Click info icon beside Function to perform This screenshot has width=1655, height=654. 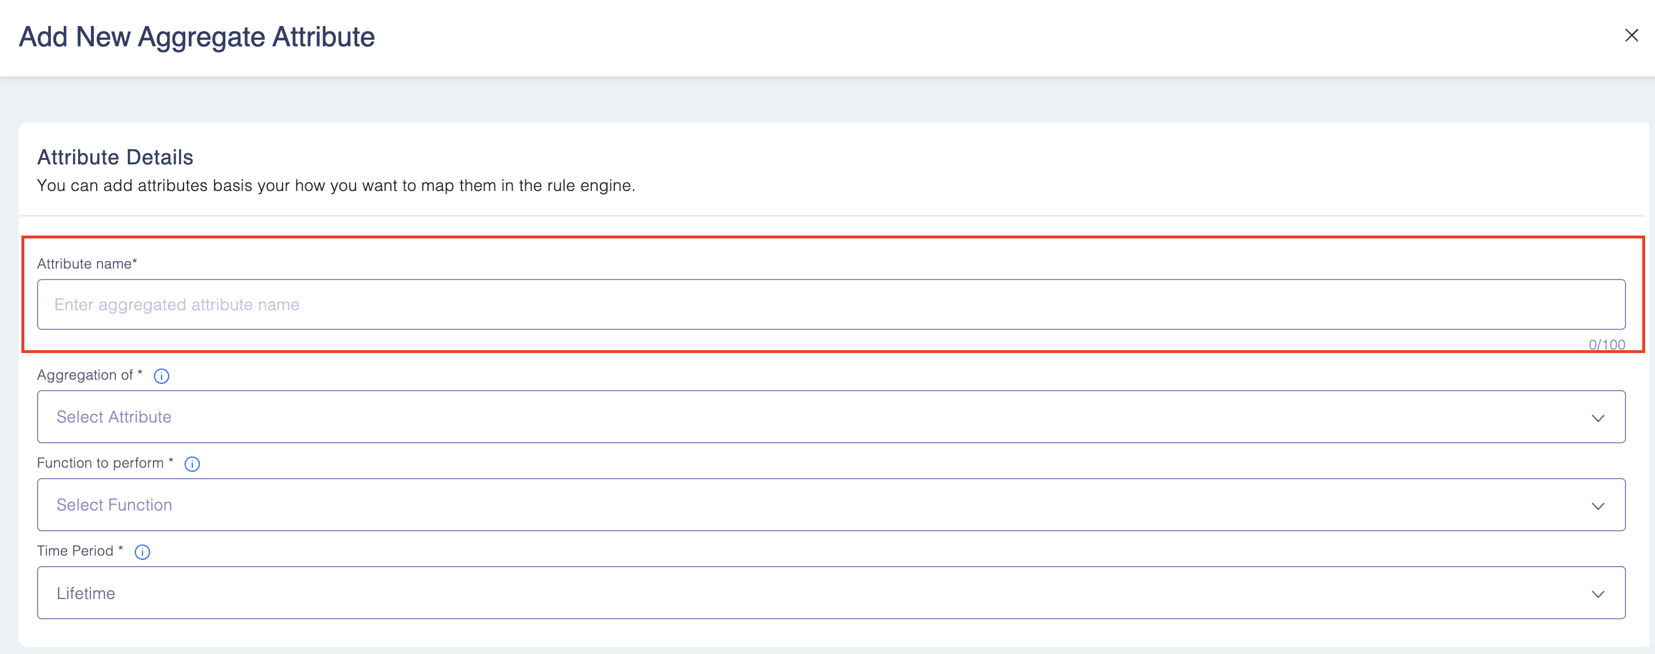(x=192, y=464)
